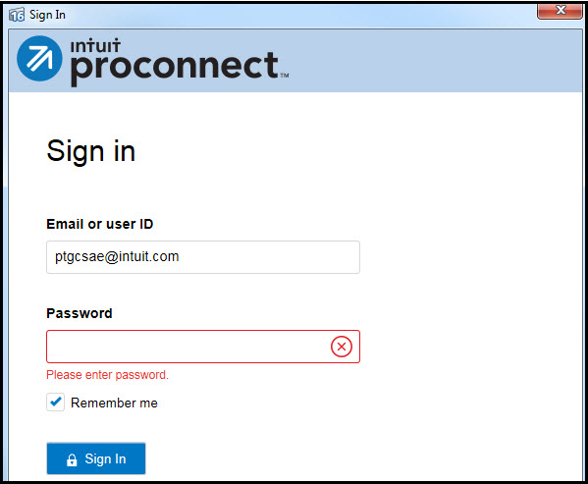Click the 'intuit' wordmark in header
This screenshot has height=484, width=588.
pyautogui.click(x=95, y=45)
